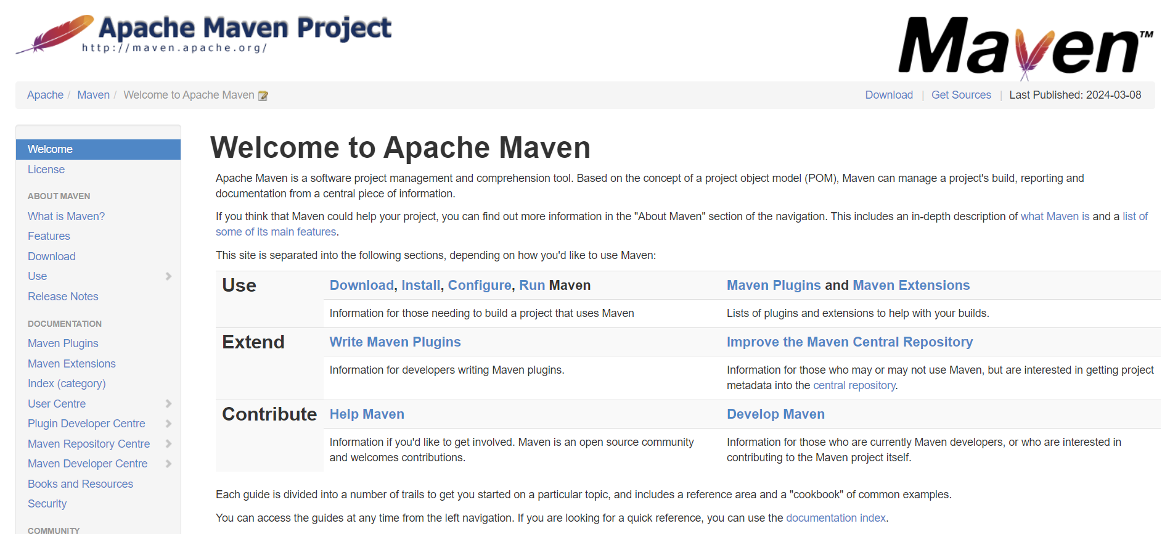1170x534 pixels.
Task: Click Run link in Use row
Action: 532,285
